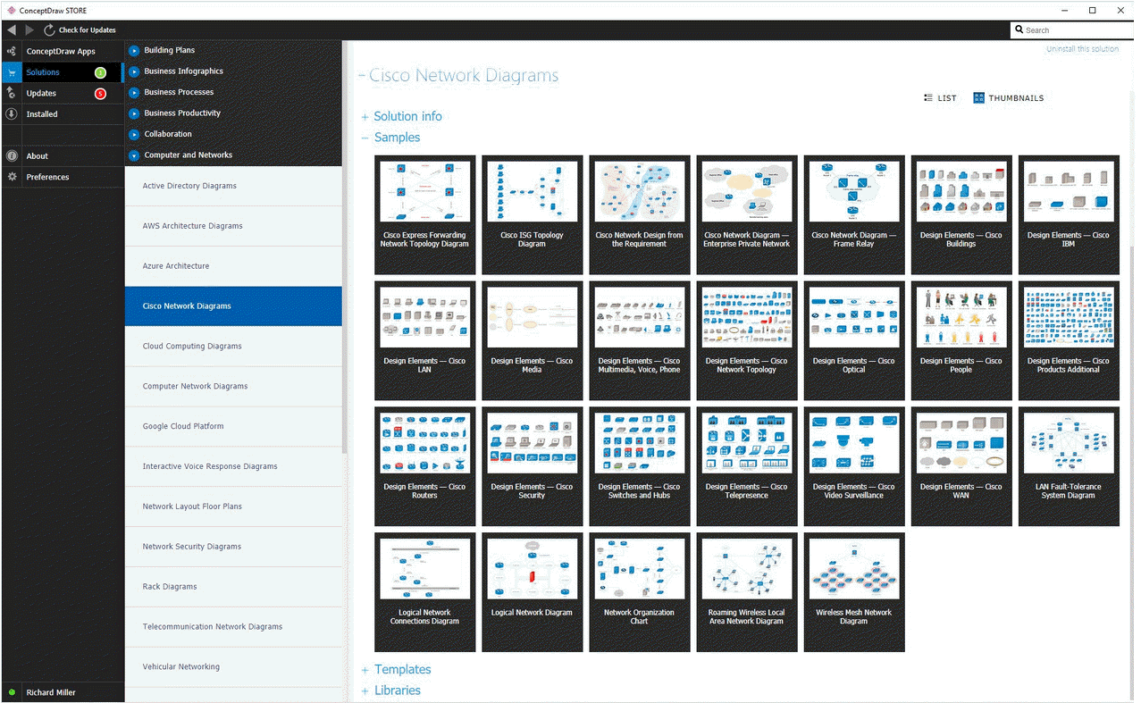Select Vehicular Networking solution

pyautogui.click(x=233, y=666)
